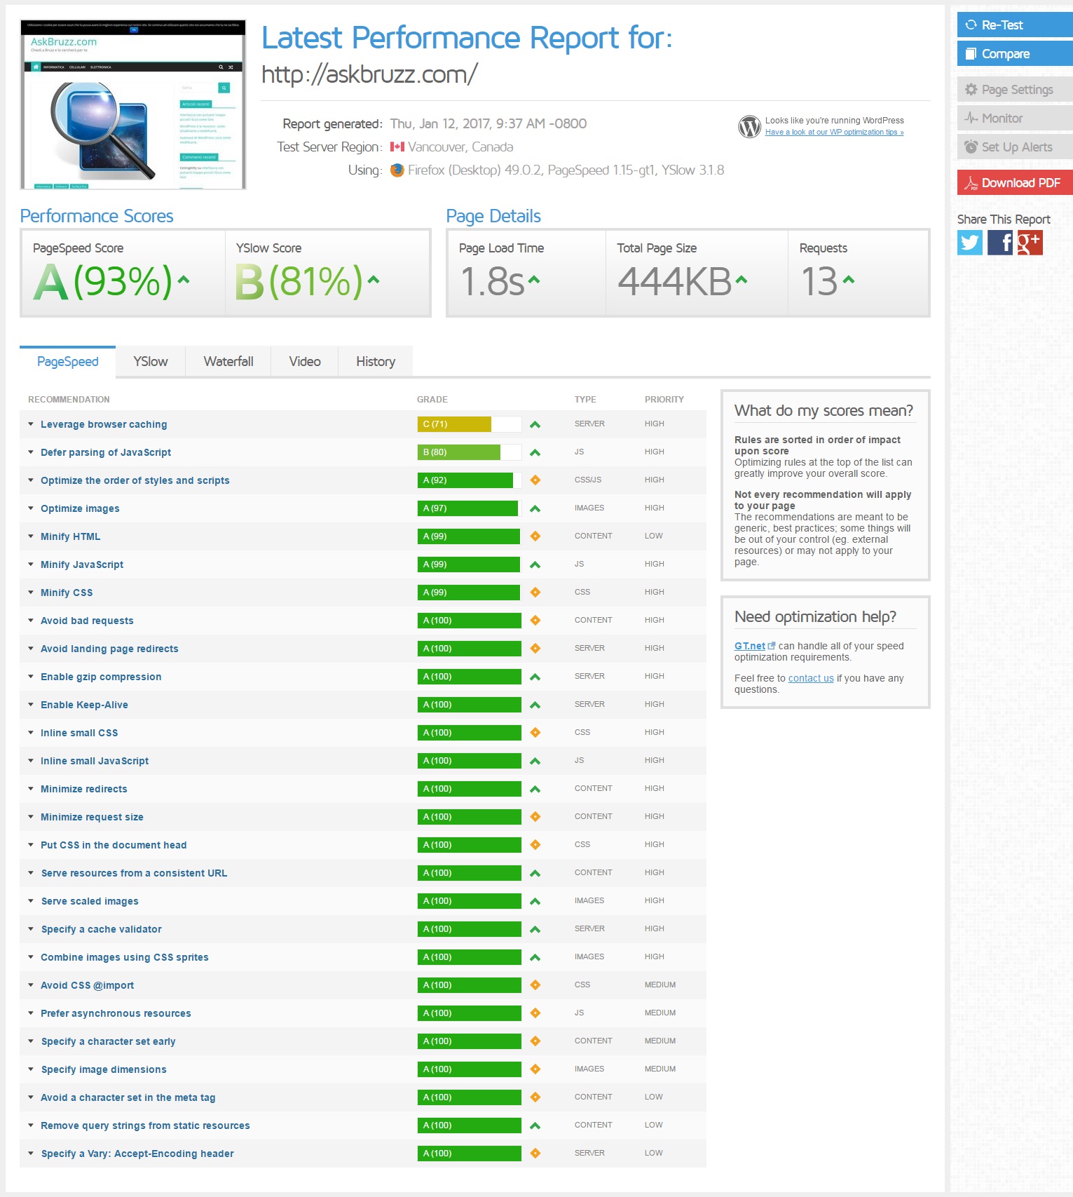Click the orange diamond in Minify CSS row
Viewport: 1073px width, 1197px height.
535,593
